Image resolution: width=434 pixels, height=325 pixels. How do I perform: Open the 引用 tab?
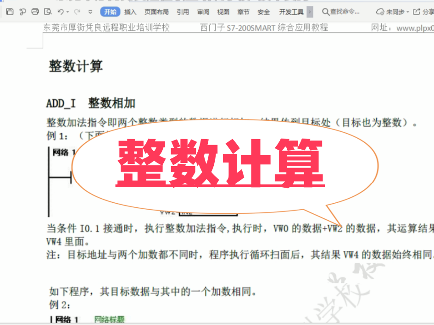[x=183, y=12]
